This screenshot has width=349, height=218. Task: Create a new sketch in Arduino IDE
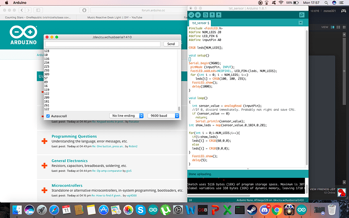pos(206,15)
